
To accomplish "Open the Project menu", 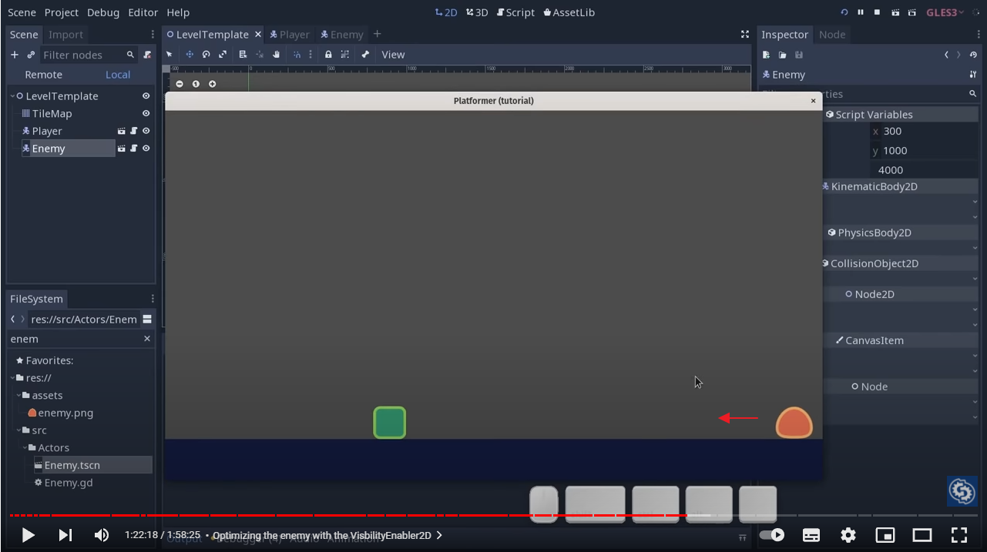I will click(62, 12).
